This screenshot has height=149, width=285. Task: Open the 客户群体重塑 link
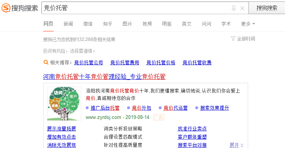click(192, 137)
